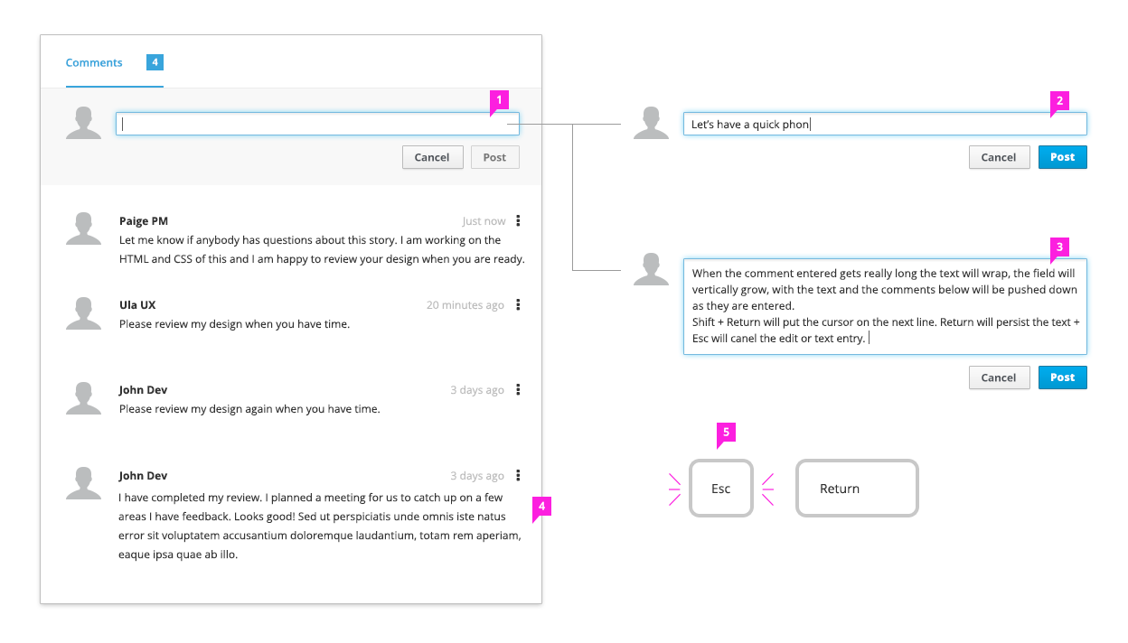The image size is (1128, 643).
Task: Open options menu for John Dev's short comment
Action: (x=518, y=390)
